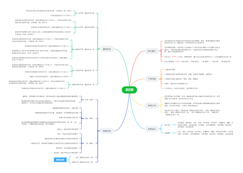Click the 技能操作 subtopic under 考试科目

pos(168,133)
